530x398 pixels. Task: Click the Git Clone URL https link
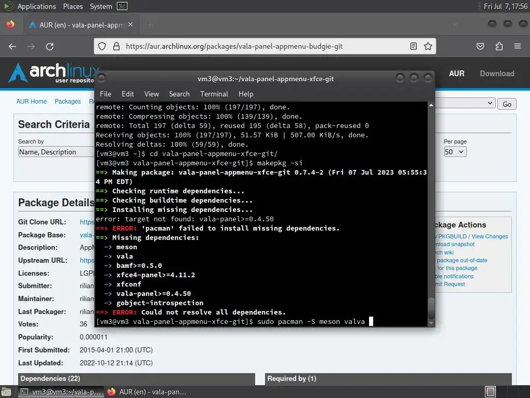87,222
